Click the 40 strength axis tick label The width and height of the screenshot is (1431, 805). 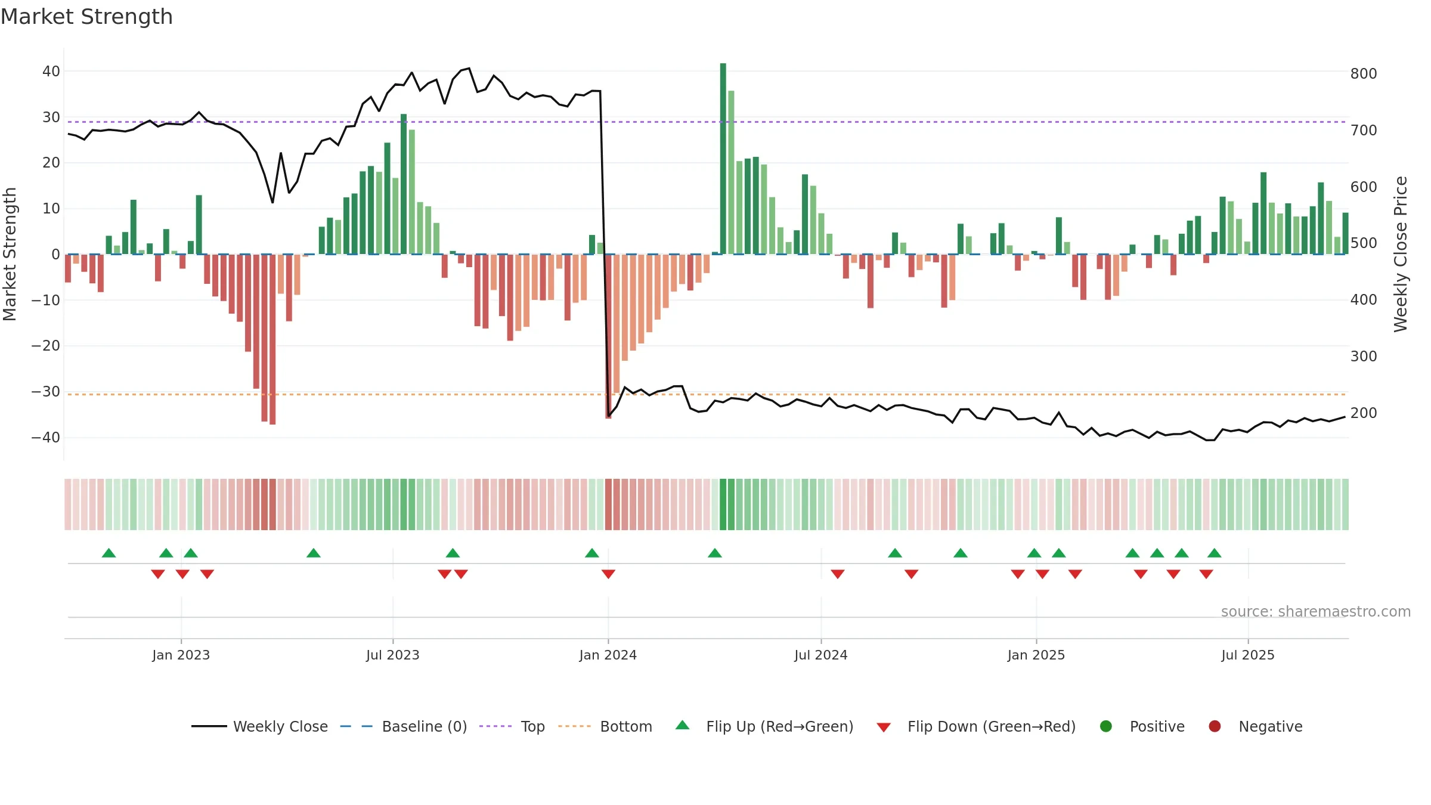point(51,72)
